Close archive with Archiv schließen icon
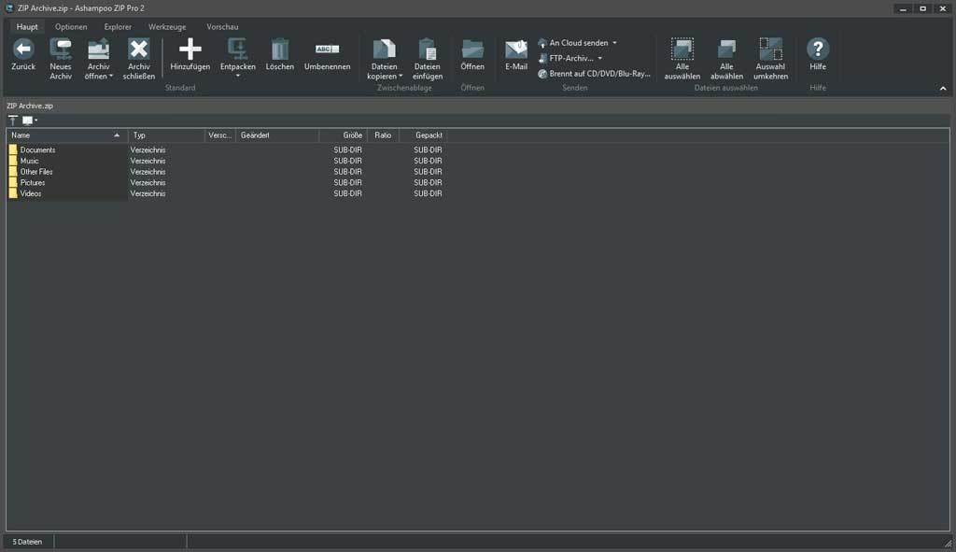Viewport: 956px width, 552px height. (139, 49)
